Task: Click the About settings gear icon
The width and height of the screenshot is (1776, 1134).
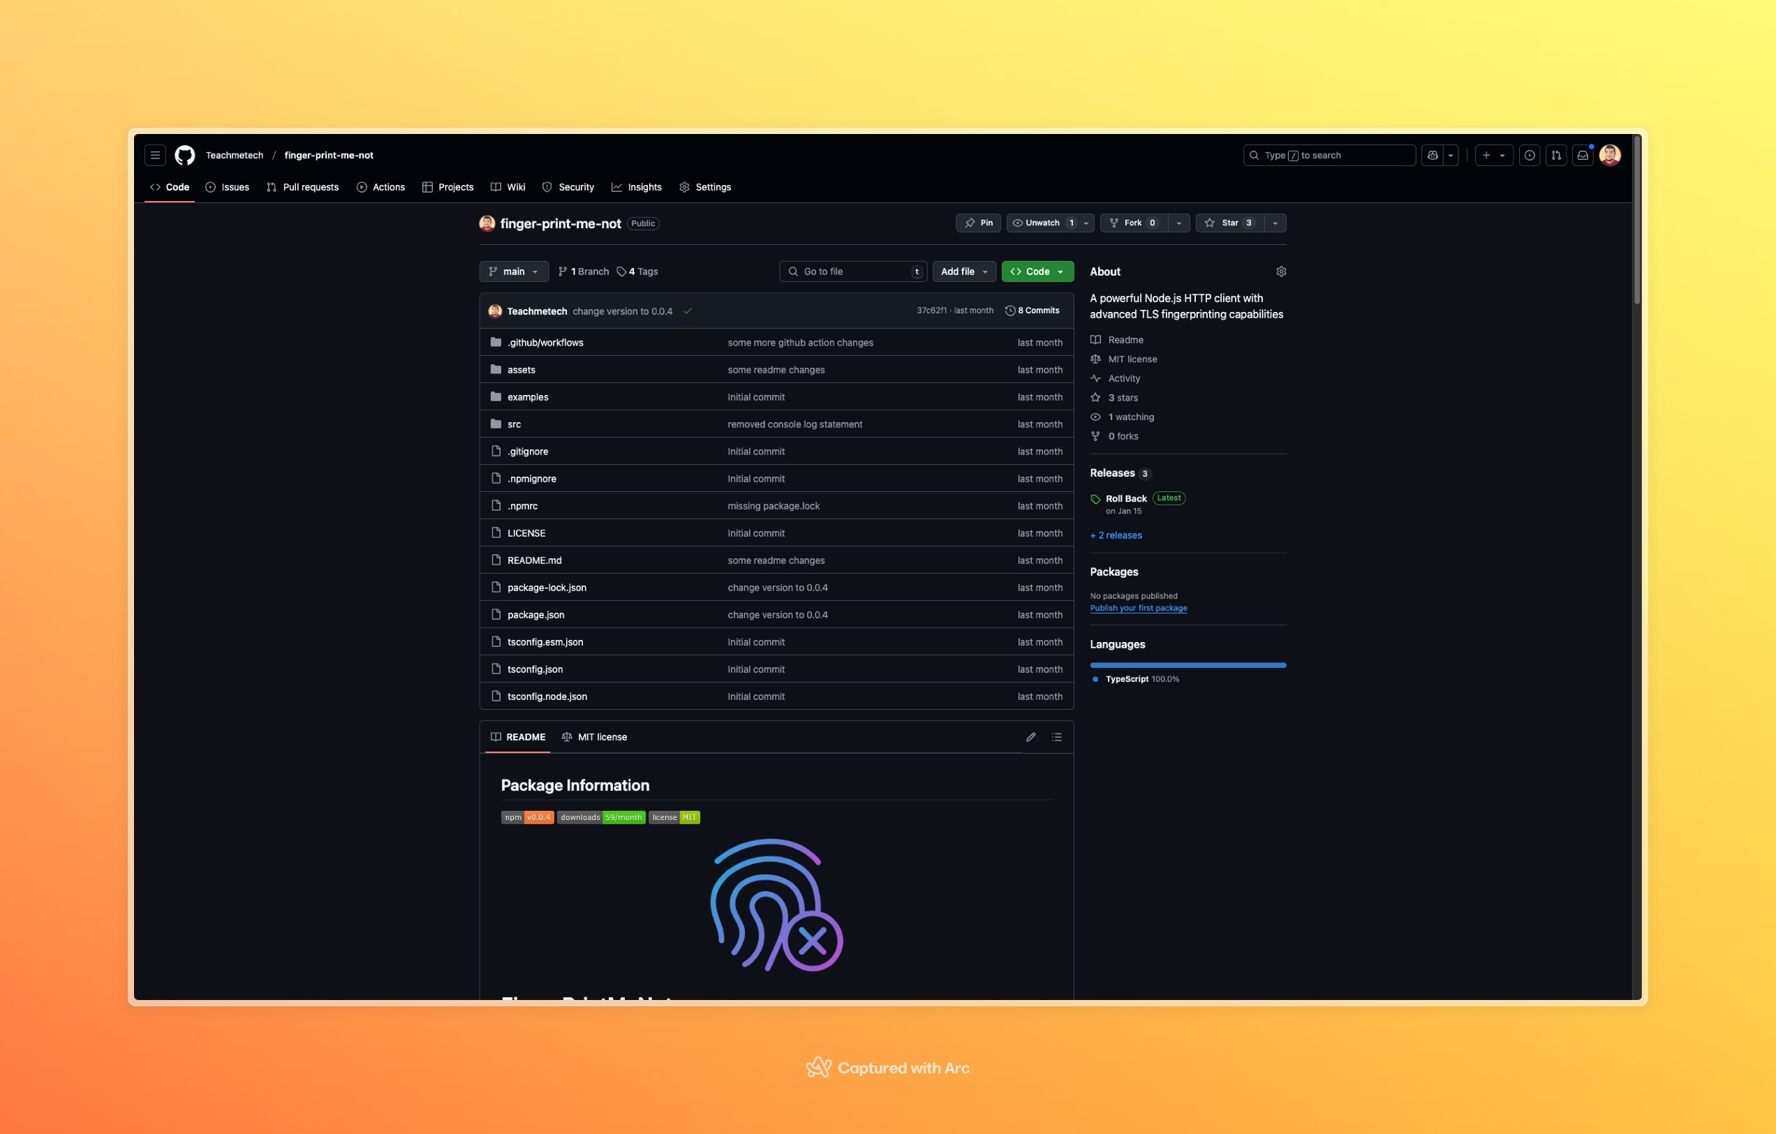Action: point(1281,271)
